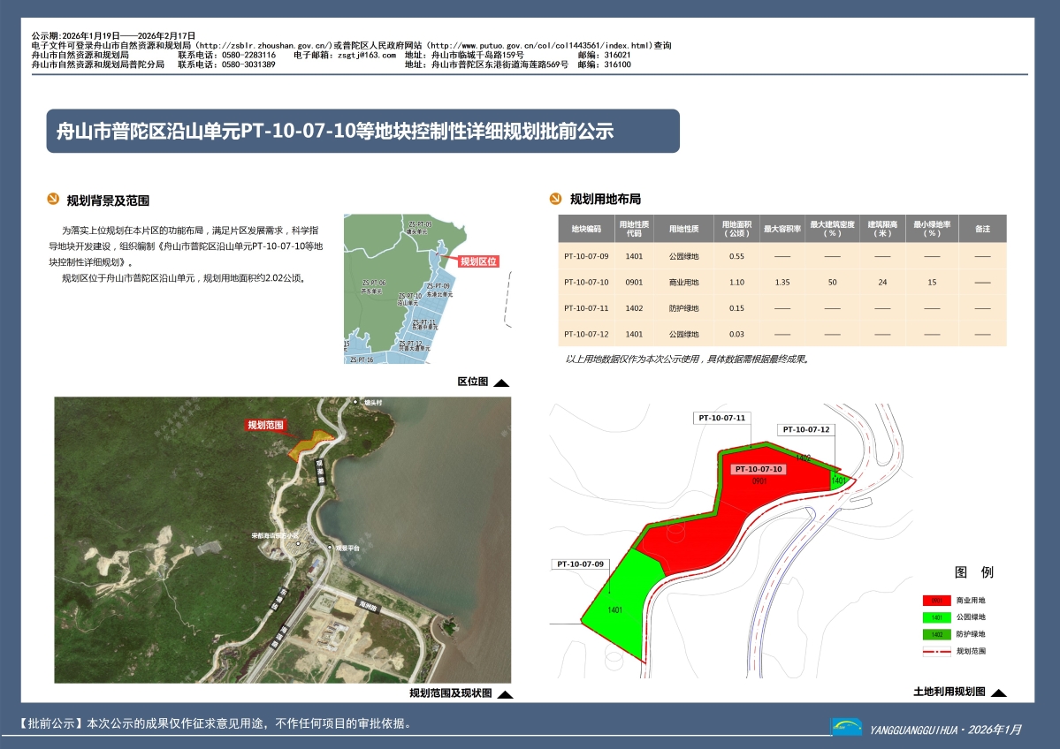
Task: Click the red 规划区位 label on location map
Action: click(x=478, y=261)
